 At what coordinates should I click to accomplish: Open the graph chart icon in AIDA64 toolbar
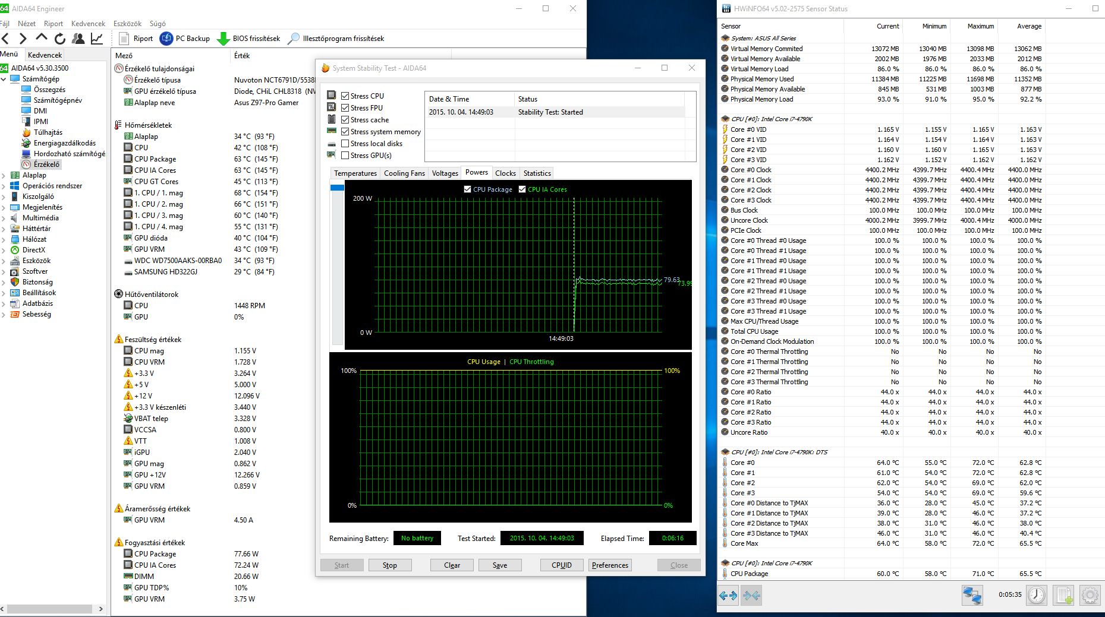[97, 39]
